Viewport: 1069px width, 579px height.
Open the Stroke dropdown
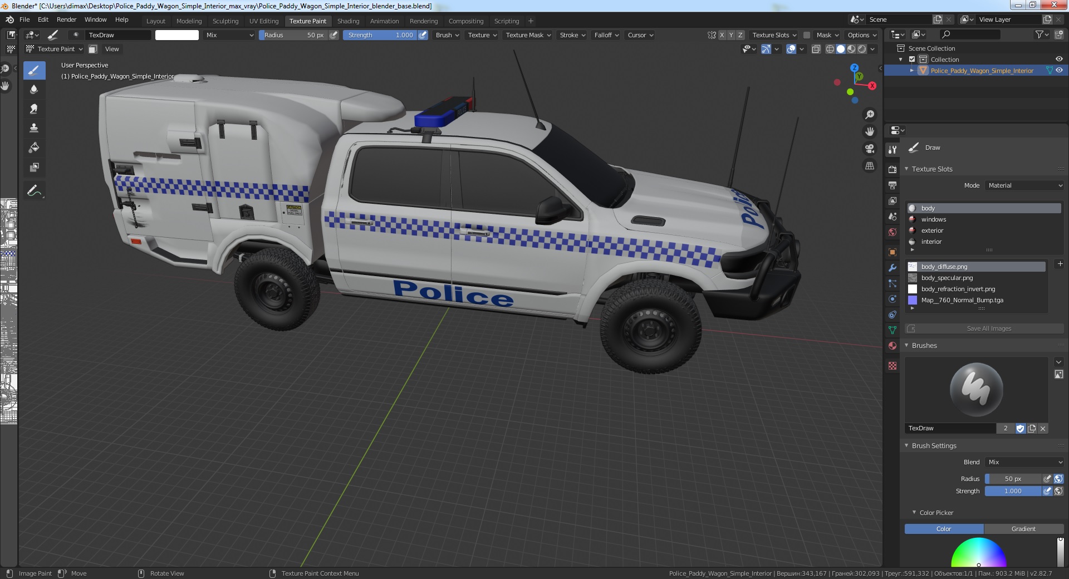click(572, 35)
